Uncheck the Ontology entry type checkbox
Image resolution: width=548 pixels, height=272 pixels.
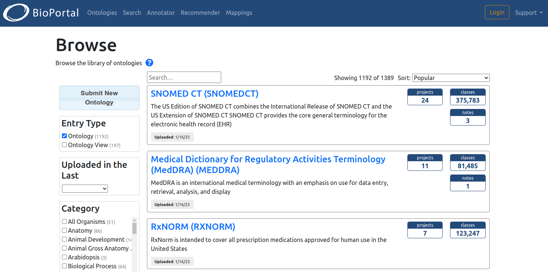pyautogui.click(x=65, y=136)
